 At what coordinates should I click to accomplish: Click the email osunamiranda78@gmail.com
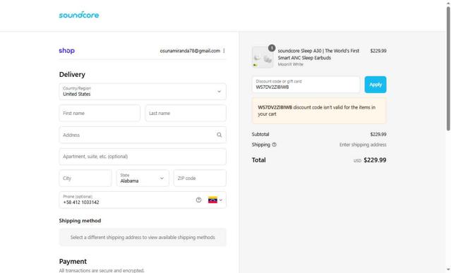[190, 51]
